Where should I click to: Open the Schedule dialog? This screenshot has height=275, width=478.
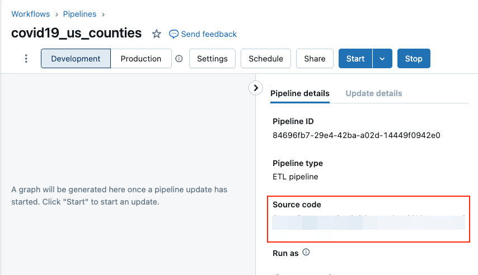(x=266, y=59)
